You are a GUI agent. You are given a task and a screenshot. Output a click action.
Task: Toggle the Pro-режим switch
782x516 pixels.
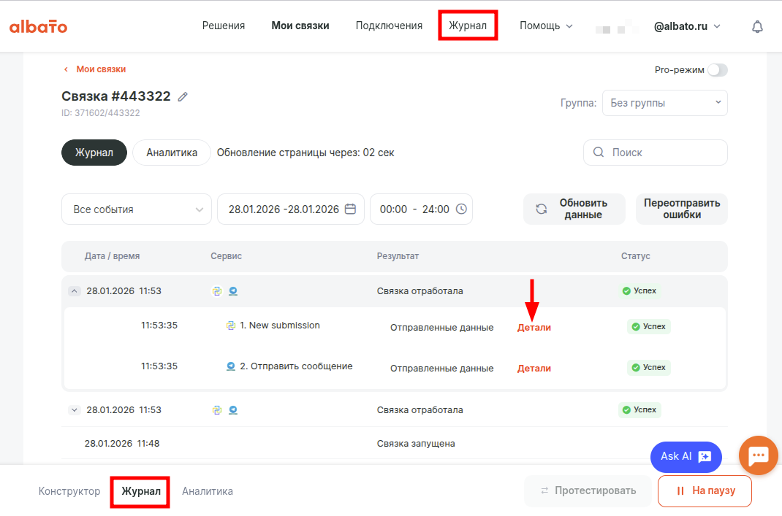(x=717, y=70)
